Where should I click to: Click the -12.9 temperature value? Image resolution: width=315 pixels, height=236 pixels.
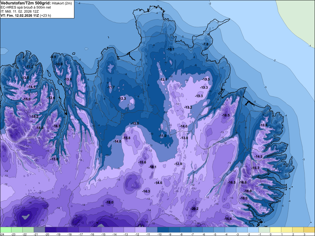(x=178, y=164)
